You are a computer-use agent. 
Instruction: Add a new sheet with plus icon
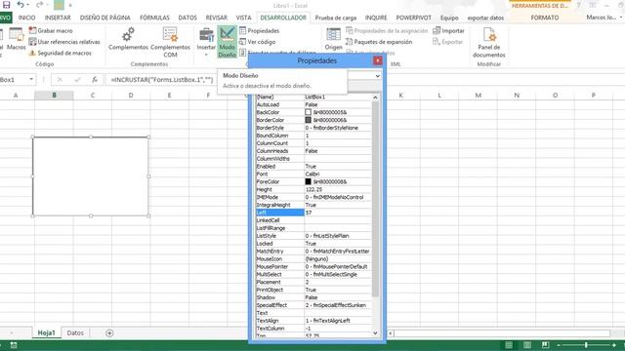point(109,333)
